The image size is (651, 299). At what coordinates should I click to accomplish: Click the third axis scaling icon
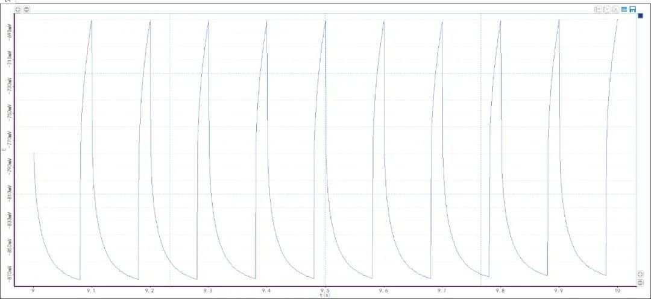pyautogui.click(x=615, y=9)
